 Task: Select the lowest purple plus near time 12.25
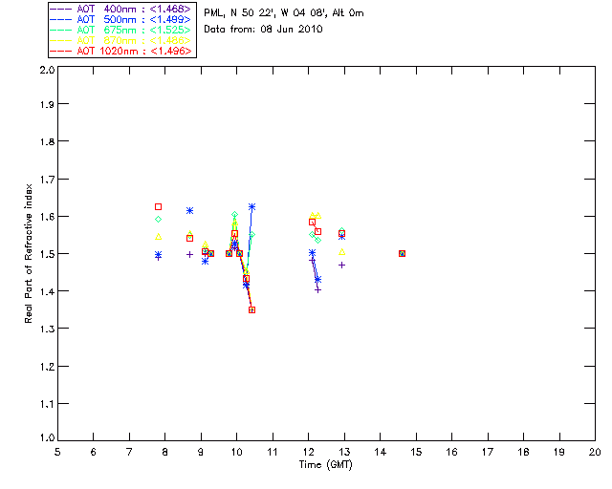(317, 290)
